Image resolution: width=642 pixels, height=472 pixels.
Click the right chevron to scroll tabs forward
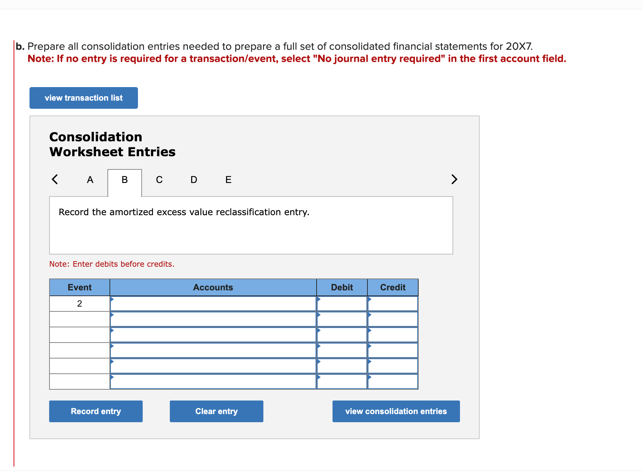pos(454,179)
